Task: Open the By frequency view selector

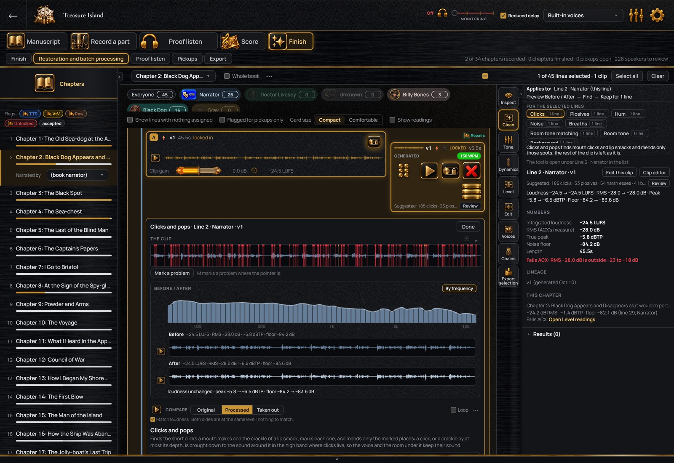Action: point(459,288)
